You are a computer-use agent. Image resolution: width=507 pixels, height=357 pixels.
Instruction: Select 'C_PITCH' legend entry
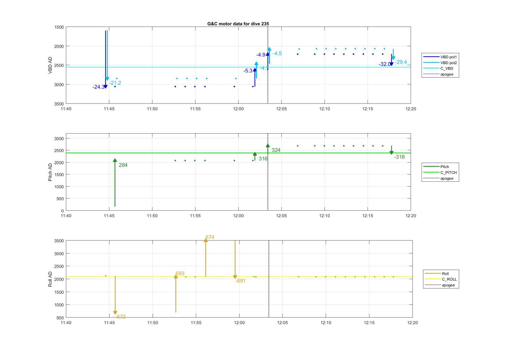tap(440, 172)
